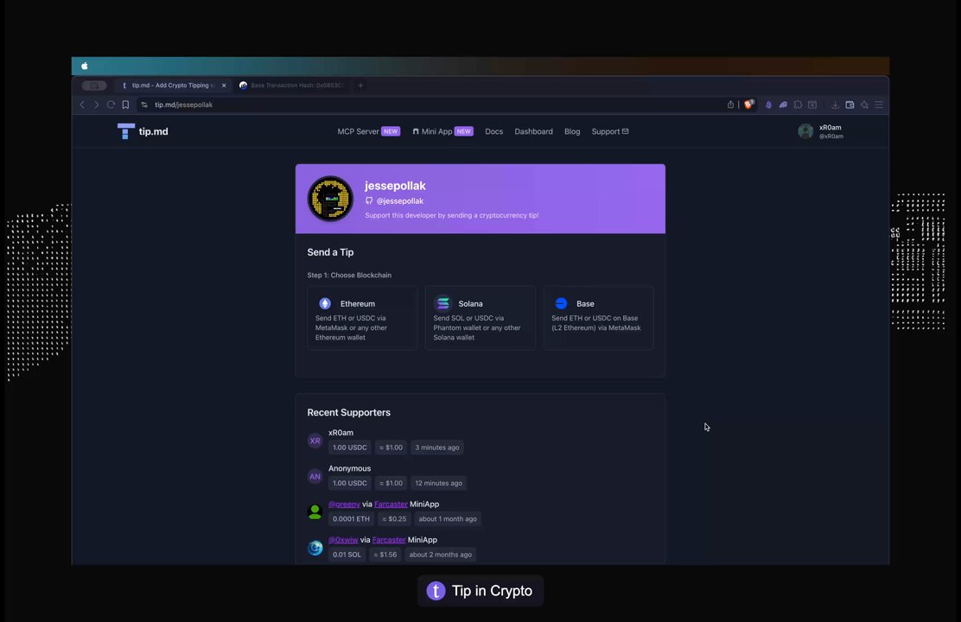Click "≈ $0.25" value badge

coord(394,518)
